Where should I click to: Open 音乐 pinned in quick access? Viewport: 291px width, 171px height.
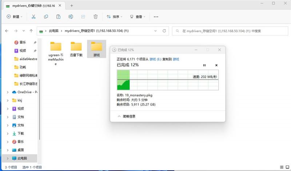point(23,42)
